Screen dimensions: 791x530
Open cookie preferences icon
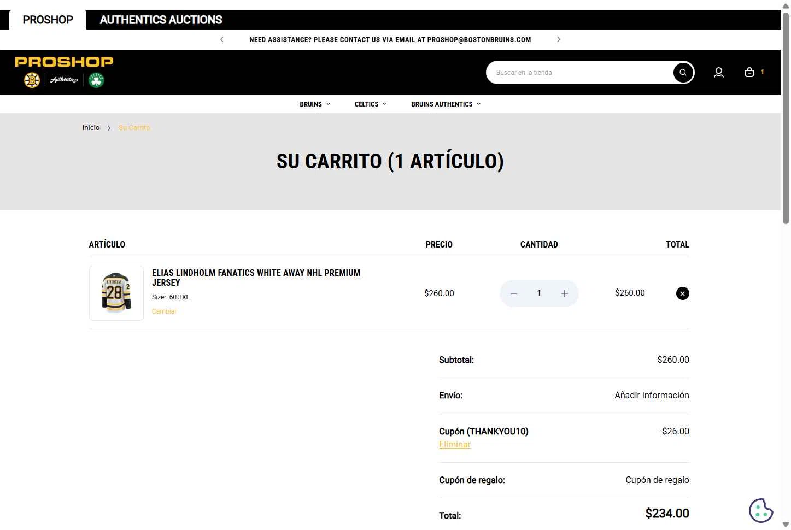coord(761,511)
